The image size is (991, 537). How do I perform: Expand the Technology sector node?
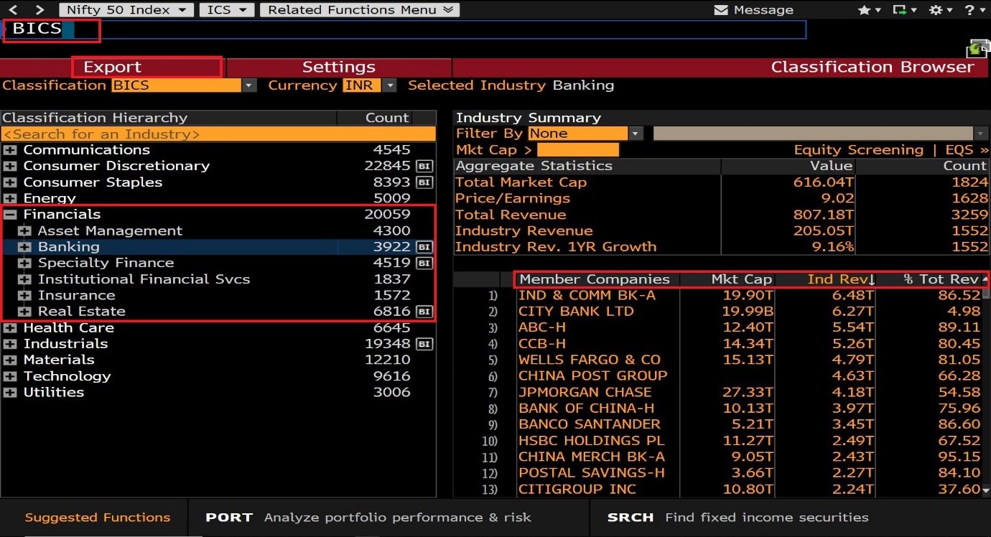tap(10, 376)
